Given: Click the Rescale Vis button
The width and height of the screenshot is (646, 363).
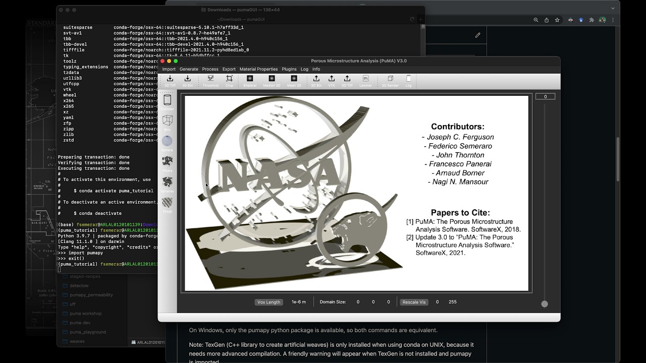Looking at the screenshot, I should 414,302.
